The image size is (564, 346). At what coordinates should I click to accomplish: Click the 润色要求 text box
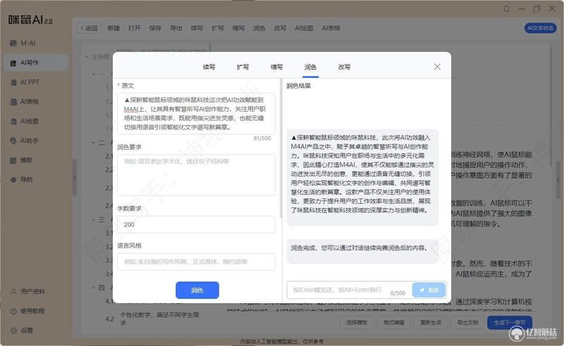coord(196,175)
